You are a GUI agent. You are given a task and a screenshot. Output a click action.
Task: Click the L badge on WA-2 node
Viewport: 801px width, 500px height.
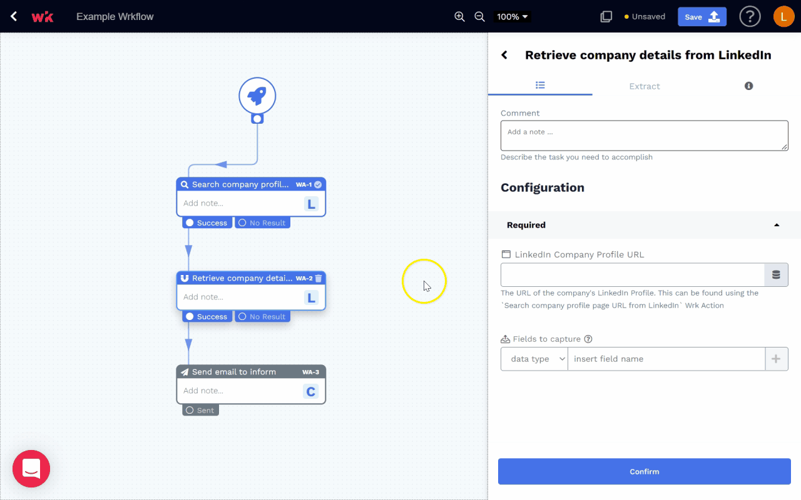[311, 297]
